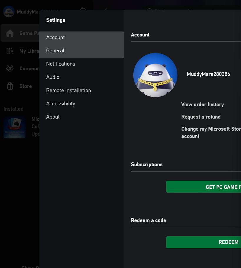Viewport: 241px width, 268px height.
Task: Click the panda profile avatar in Account
Action: click(x=155, y=75)
